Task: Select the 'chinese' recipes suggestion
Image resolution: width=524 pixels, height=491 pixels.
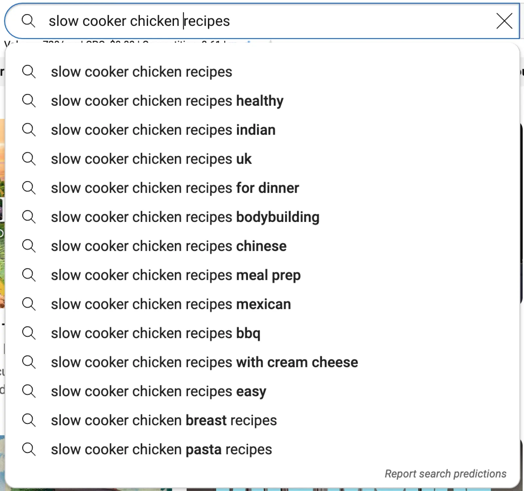Action: 169,246
